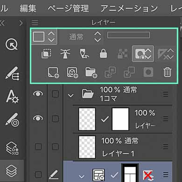This screenshot has height=182, width=182.
Task: Show レイヤー1 via its visibility box
Action: pyautogui.click(x=38, y=147)
